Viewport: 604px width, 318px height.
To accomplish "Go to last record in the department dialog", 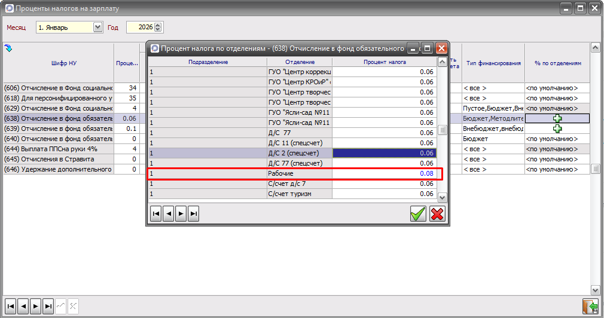I will click(193, 214).
